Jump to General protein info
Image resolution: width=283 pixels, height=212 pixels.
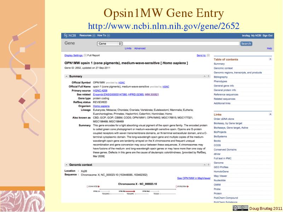click(x=225, y=90)
